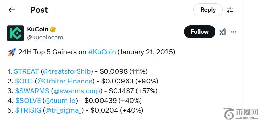Click the Reply button
This screenshot has height=120, width=258.
click(208, 10)
